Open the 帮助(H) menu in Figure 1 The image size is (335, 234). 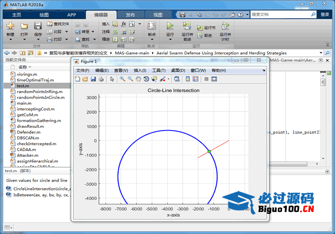tap(219, 70)
